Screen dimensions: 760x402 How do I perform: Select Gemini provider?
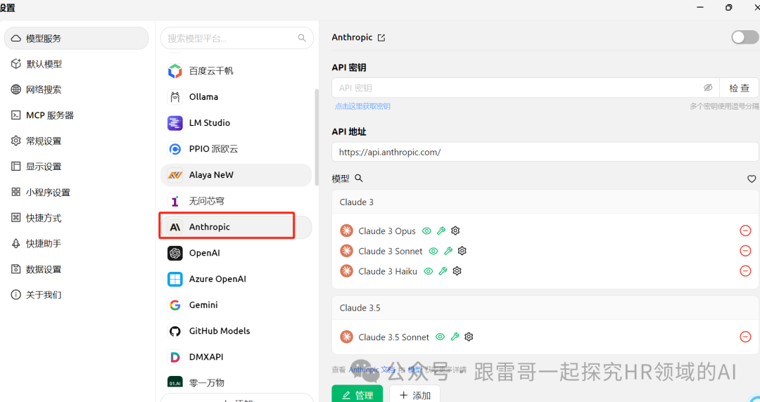tap(236, 305)
